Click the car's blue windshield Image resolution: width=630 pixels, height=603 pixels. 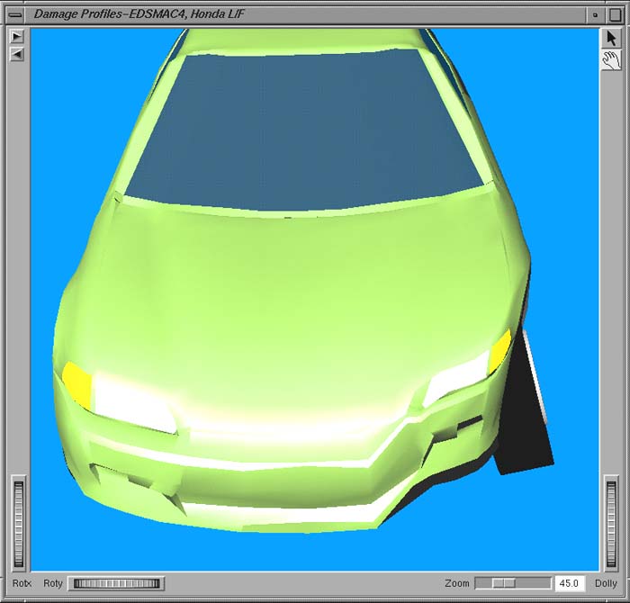pos(306,126)
